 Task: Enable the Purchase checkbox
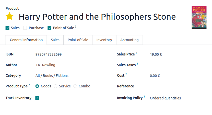point(25,28)
